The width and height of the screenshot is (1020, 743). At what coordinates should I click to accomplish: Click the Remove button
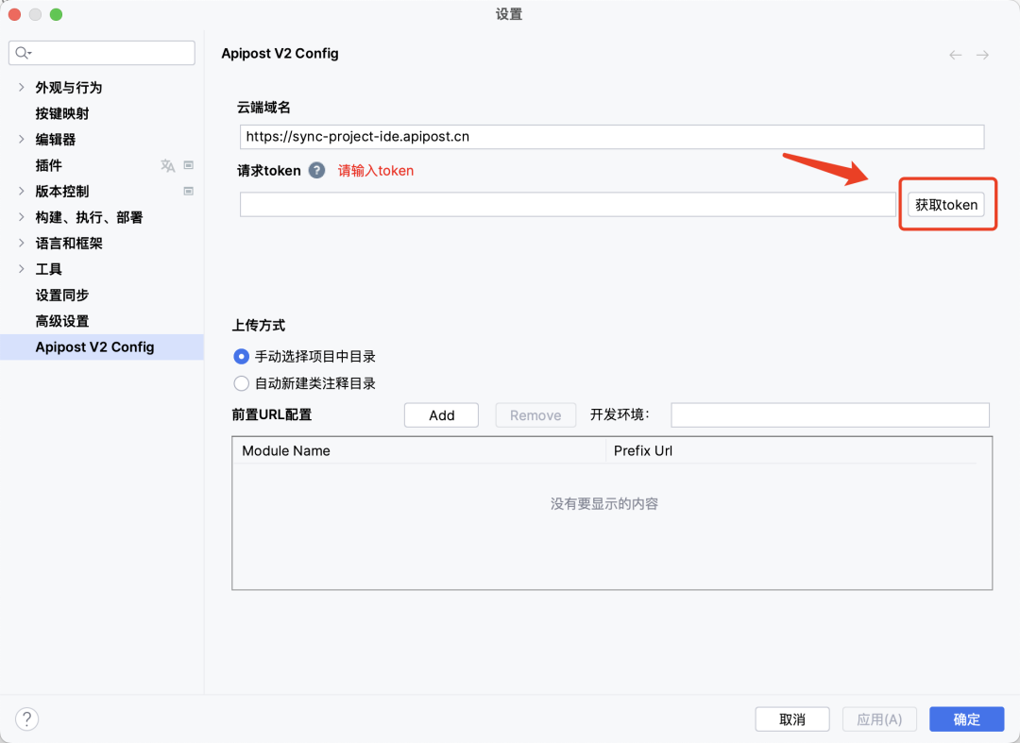click(535, 415)
